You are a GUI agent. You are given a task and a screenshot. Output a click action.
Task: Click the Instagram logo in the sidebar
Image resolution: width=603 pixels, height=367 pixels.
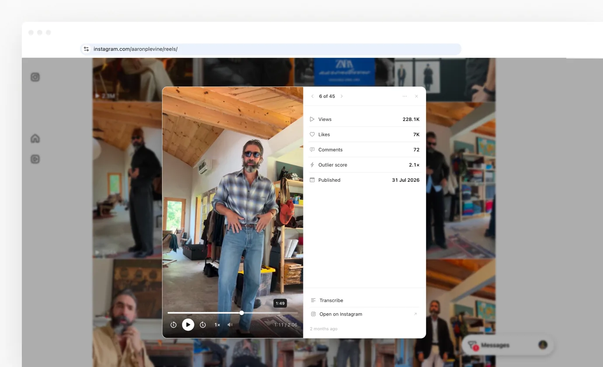tap(35, 77)
